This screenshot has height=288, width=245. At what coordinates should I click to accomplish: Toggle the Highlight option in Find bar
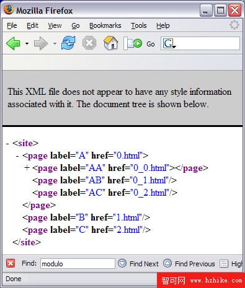[x=231, y=264]
